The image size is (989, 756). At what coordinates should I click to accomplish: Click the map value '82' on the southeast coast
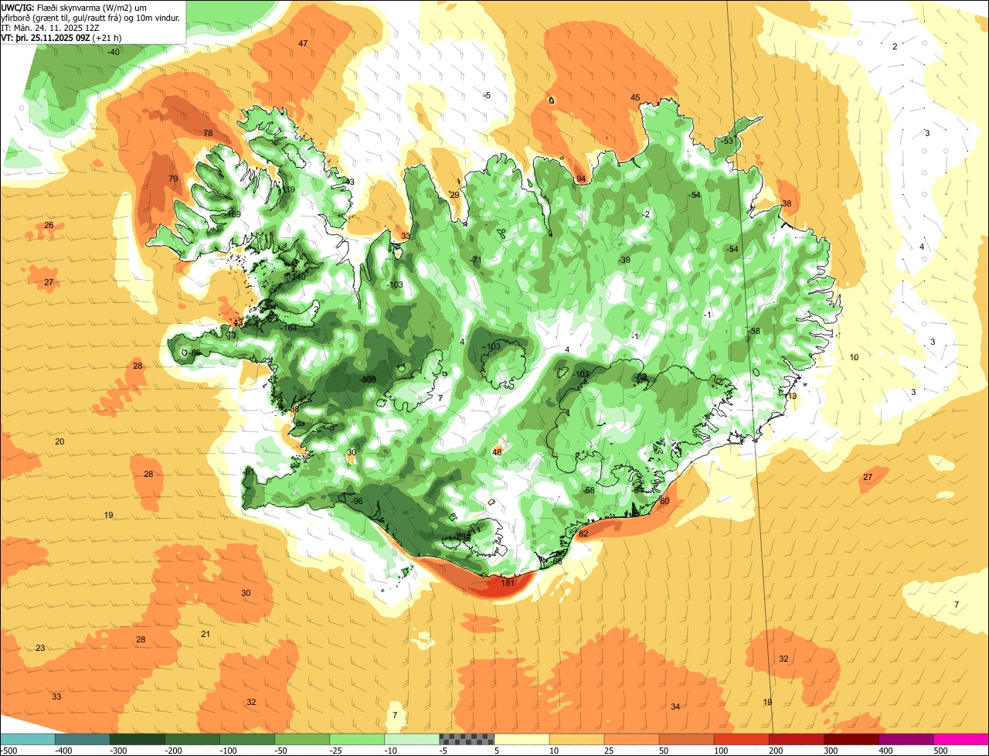(583, 533)
